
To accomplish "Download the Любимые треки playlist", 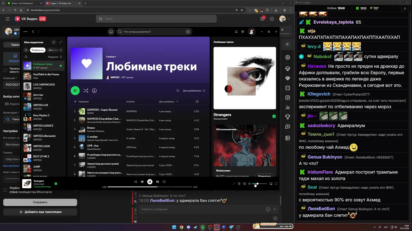I will tap(94, 90).
